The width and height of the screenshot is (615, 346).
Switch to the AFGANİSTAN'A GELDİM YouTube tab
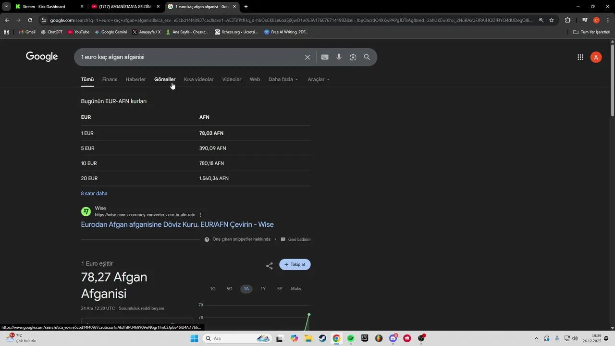(x=125, y=7)
